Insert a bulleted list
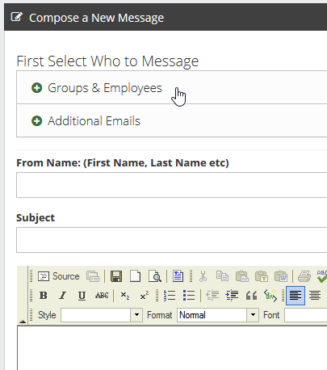This screenshot has width=327, height=370. pos(189,296)
